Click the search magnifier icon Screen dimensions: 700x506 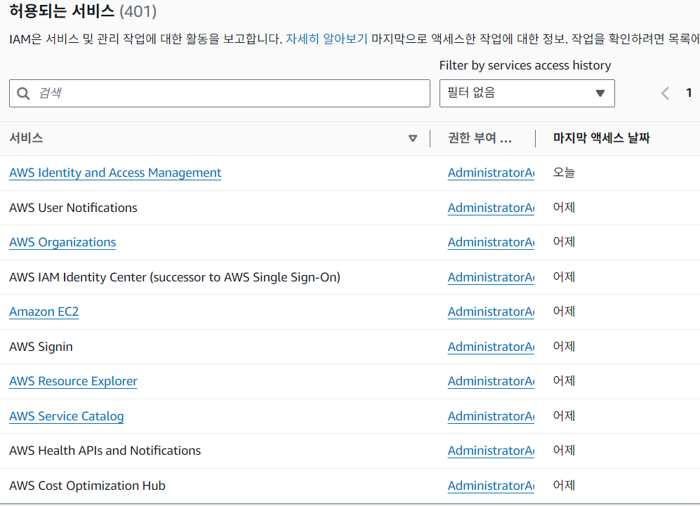pyautogui.click(x=23, y=93)
